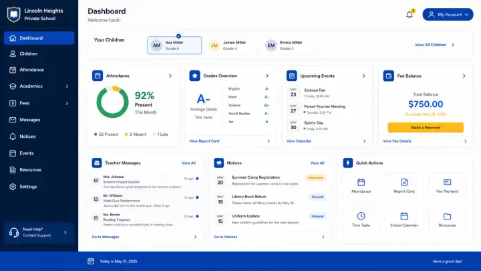The image size is (481, 271).
Task: Select Ava Miller child card
Action: tap(174, 46)
